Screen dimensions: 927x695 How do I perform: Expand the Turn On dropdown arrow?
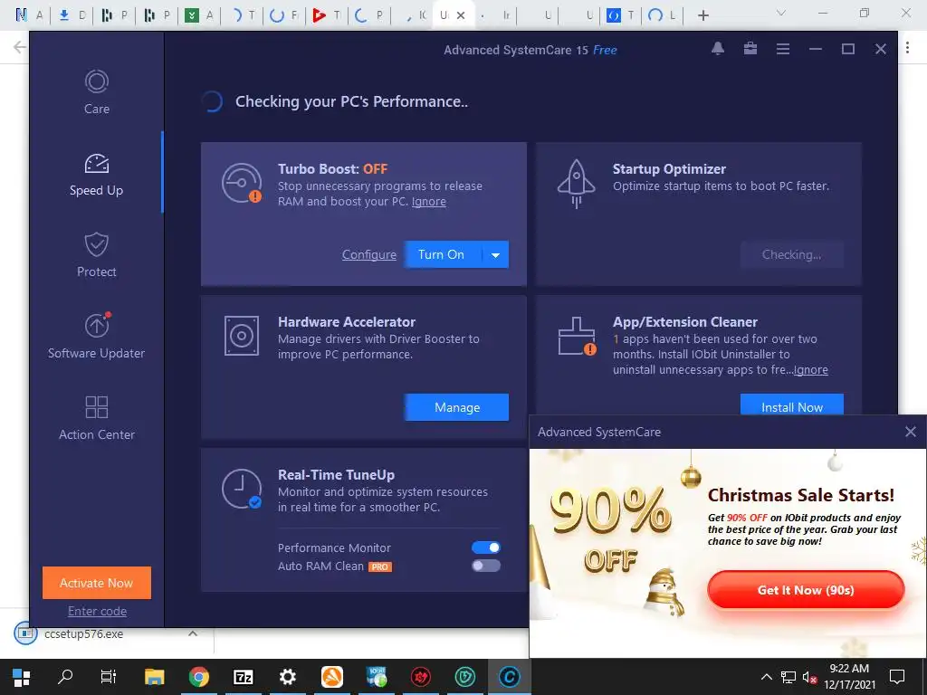click(495, 254)
